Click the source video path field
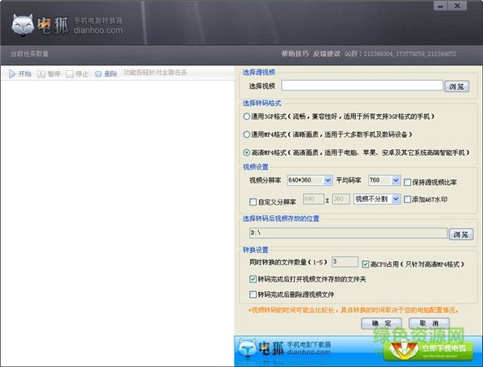The height and width of the screenshot is (367, 483). point(362,86)
